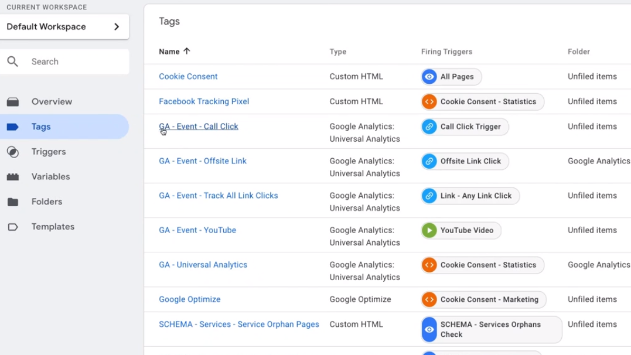The image size is (631, 355).
Task: Click the code icon in GA - Universal Analytics row
Action: tap(429, 265)
